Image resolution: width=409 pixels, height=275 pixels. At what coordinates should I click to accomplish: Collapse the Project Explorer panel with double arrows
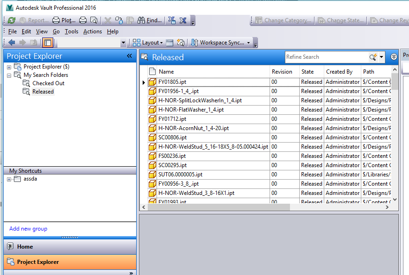(129, 56)
